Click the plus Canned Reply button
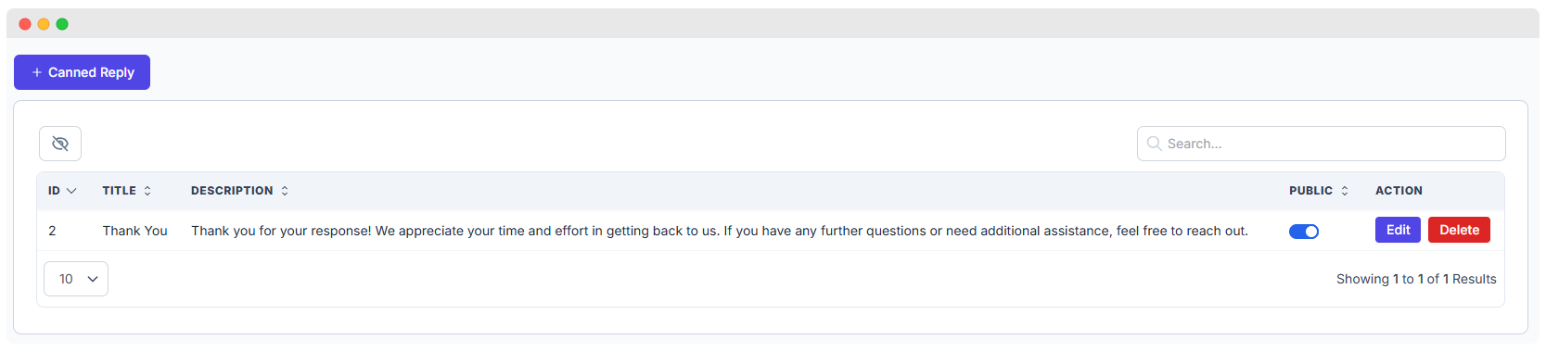Viewport: 1546px width, 352px height. [82, 72]
